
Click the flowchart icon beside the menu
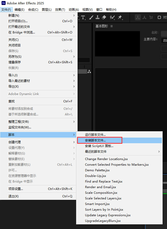coord(89,71)
